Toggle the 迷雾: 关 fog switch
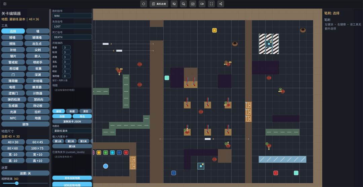Viewport: 363px width, 187px height. (x=26, y=173)
